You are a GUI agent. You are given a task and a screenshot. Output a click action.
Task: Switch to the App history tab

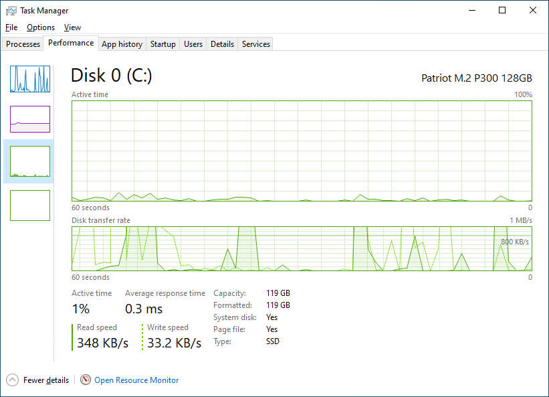click(x=122, y=44)
